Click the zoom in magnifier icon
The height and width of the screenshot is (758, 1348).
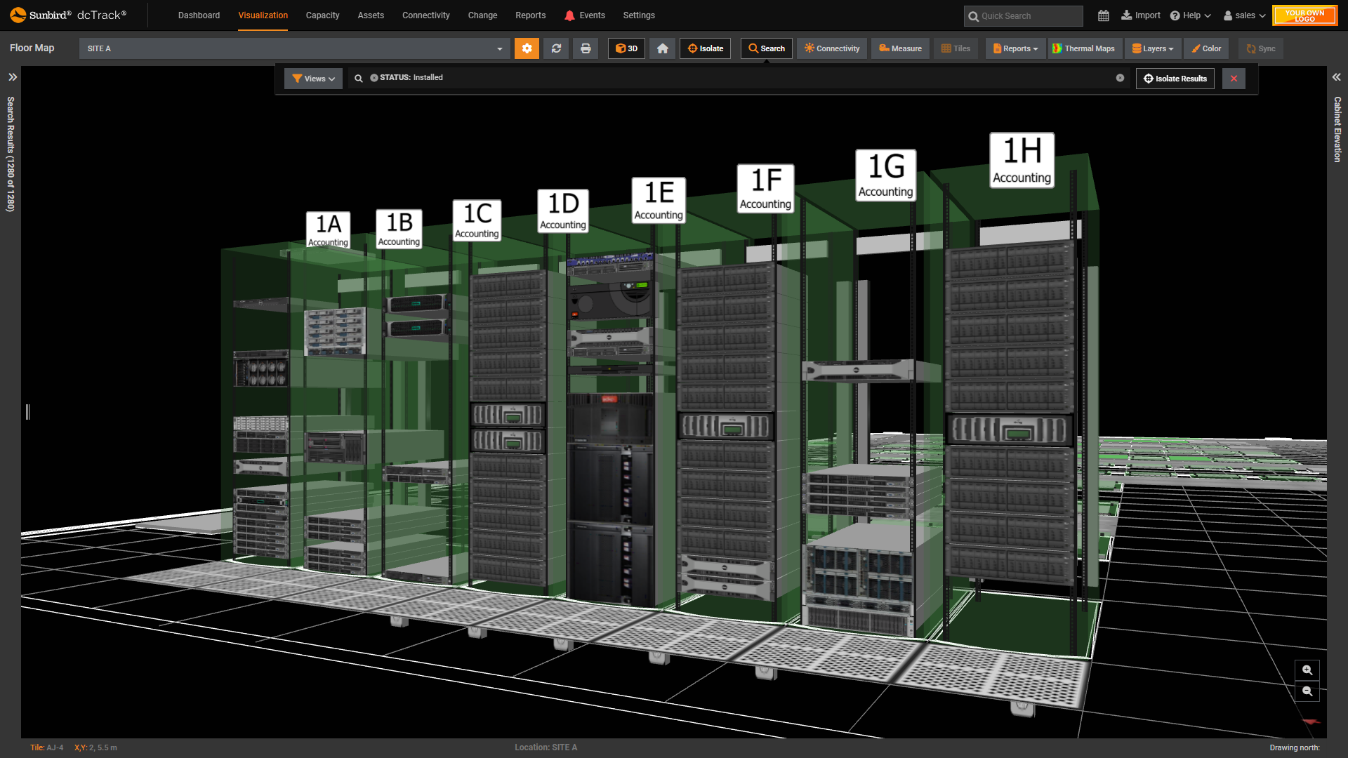1307,670
